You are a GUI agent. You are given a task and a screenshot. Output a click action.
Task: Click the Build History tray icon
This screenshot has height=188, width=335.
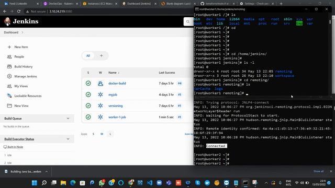pos(9,66)
